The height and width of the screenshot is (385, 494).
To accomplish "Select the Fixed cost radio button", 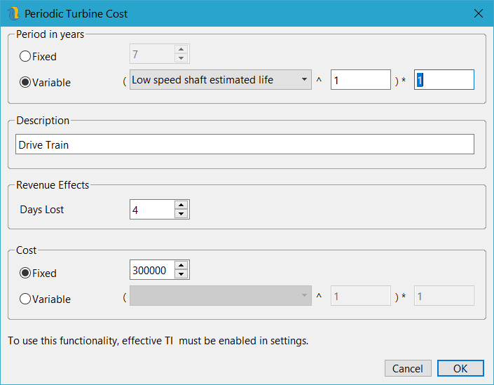I will pos(25,273).
